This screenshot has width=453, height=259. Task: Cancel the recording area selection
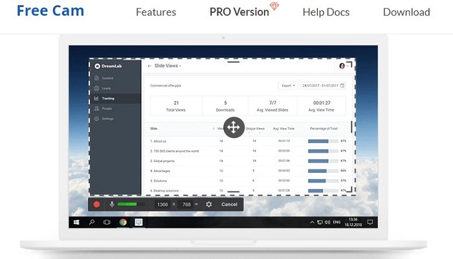(x=229, y=205)
